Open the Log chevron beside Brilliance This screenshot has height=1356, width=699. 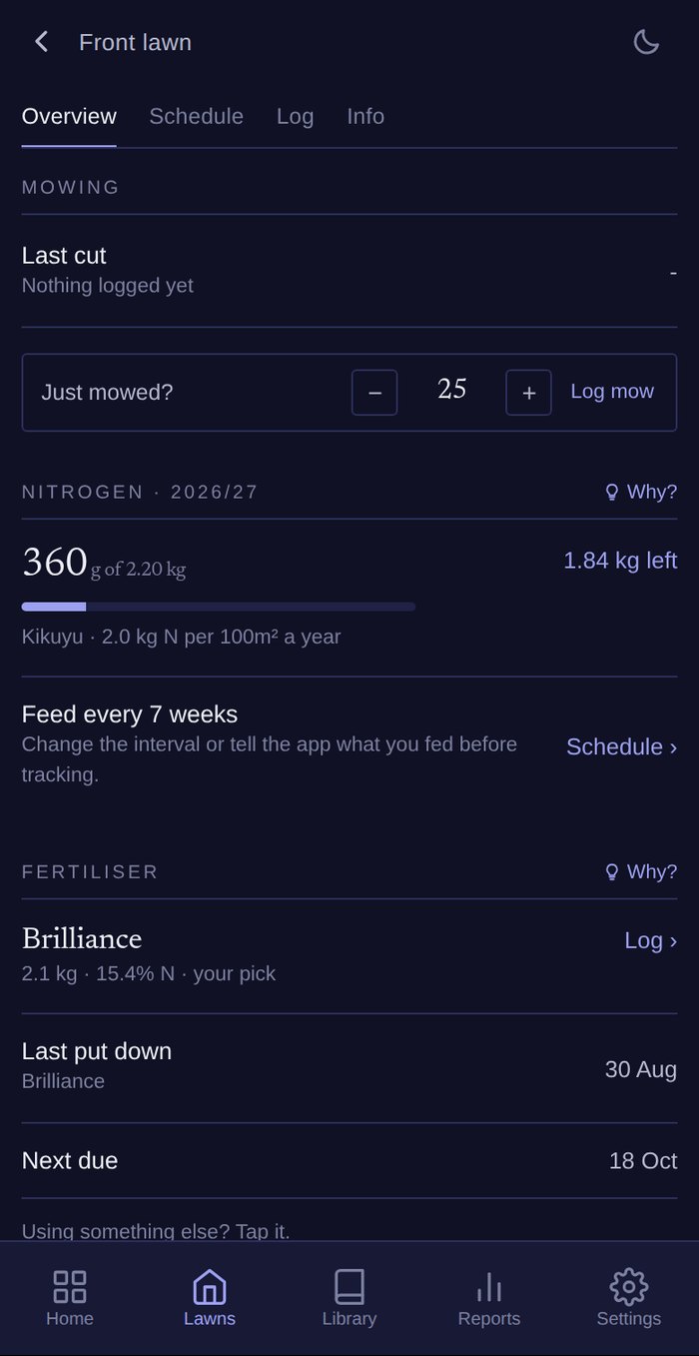[x=650, y=940]
